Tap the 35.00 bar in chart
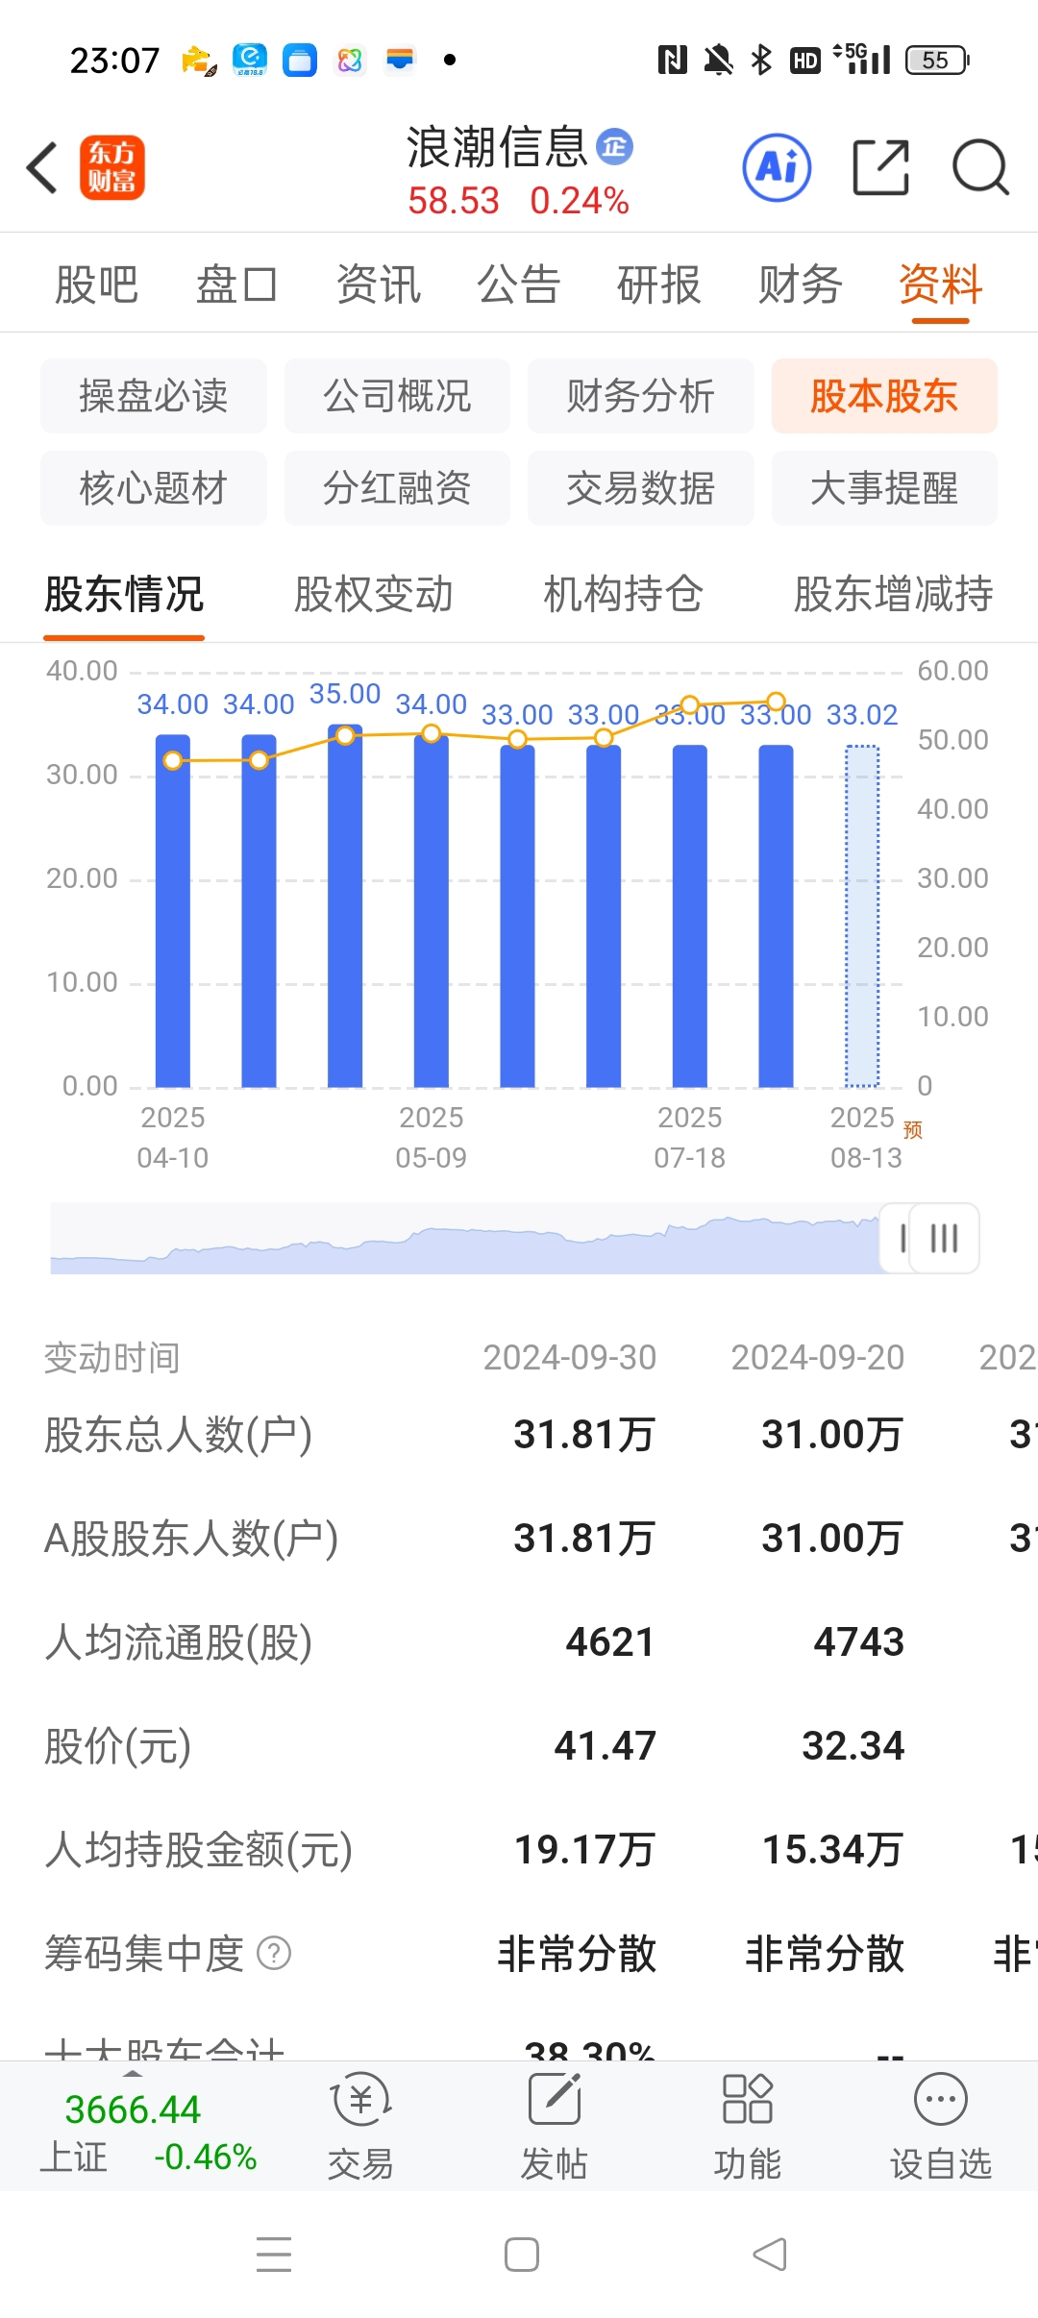Image resolution: width=1038 pixels, height=2318 pixels. click(345, 905)
